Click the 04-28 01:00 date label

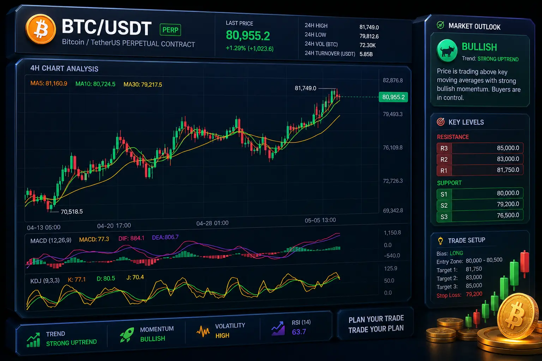(x=212, y=223)
